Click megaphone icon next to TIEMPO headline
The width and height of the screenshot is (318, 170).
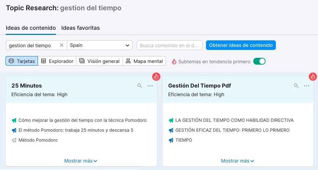[x=171, y=140]
